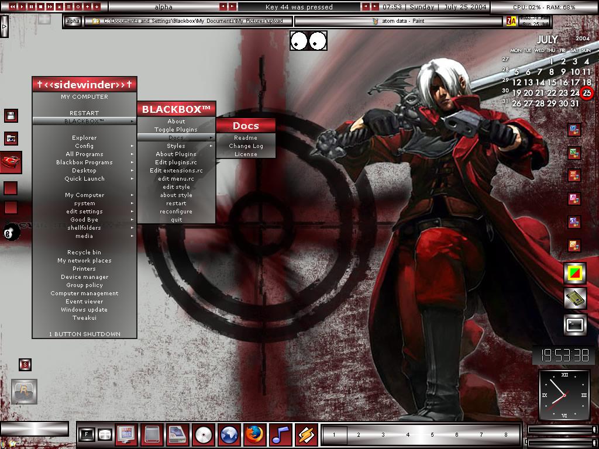
Task: Expand the All Programs submenu
Action: click(84, 154)
